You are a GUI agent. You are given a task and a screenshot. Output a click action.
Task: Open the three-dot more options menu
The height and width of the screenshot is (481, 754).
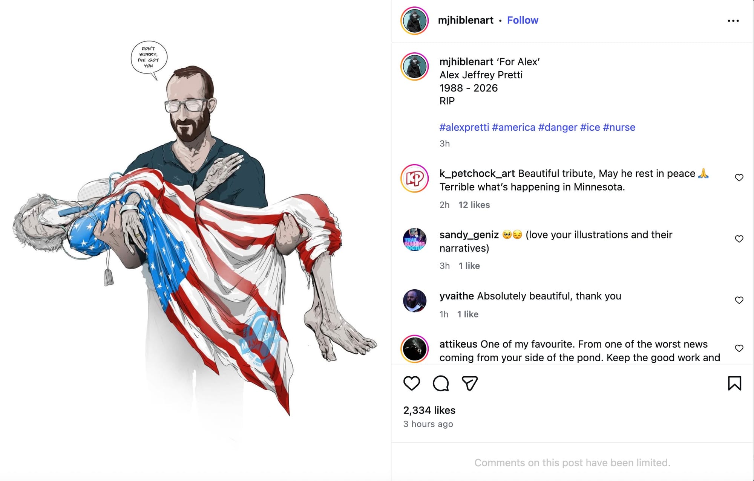point(733,21)
